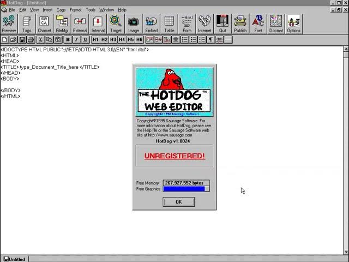Image resolution: width=349 pixels, height=262 pixels.
Task: Open the Preview toolbar button
Action: (x=9, y=24)
